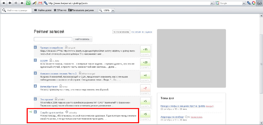This screenshot has height=125, width=263.
Task: Open the 'Принцесса индийская' post link
Action: pyautogui.click(x=51, y=47)
